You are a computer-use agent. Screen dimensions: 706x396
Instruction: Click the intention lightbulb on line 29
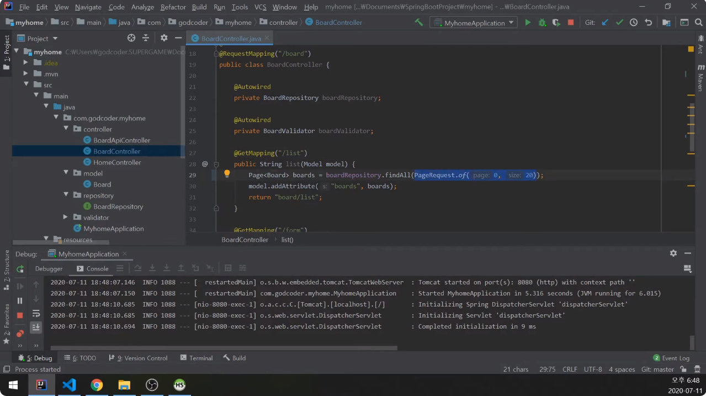point(226,174)
